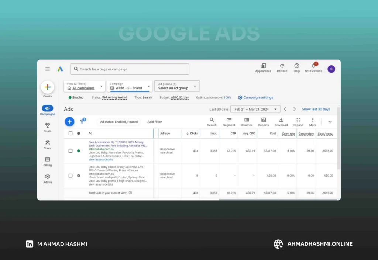Open the Feb 21 – Mar 21 date range dropdown
The height and width of the screenshot is (260, 378).
pyautogui.click(x=255, y=109)
